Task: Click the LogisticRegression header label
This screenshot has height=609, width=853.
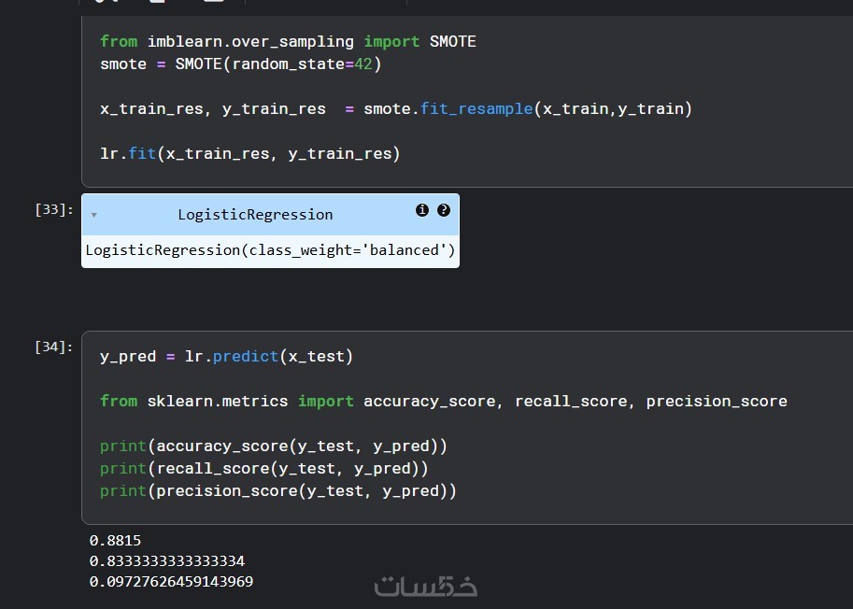Action: (255, 215)
